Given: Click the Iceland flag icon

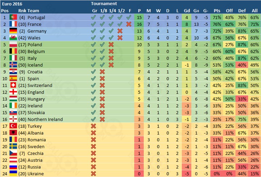Looking at the screenshot, I should (13, 65).
